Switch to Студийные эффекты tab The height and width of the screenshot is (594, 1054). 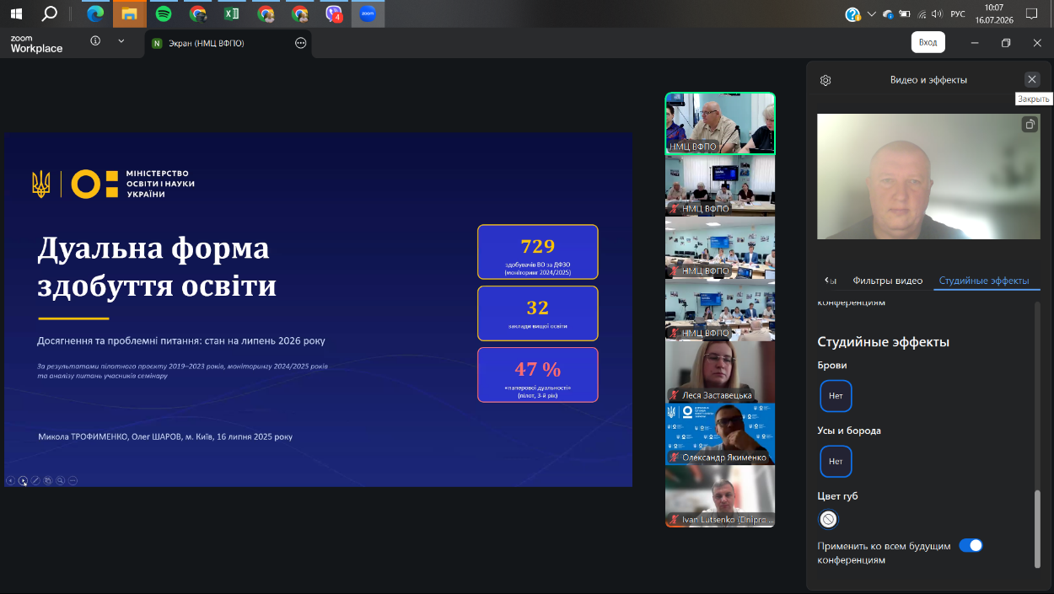[x=984, y=281]
